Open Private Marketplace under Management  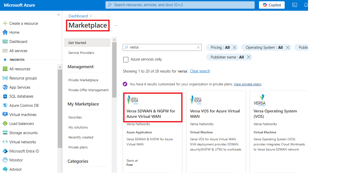(83, 80)
